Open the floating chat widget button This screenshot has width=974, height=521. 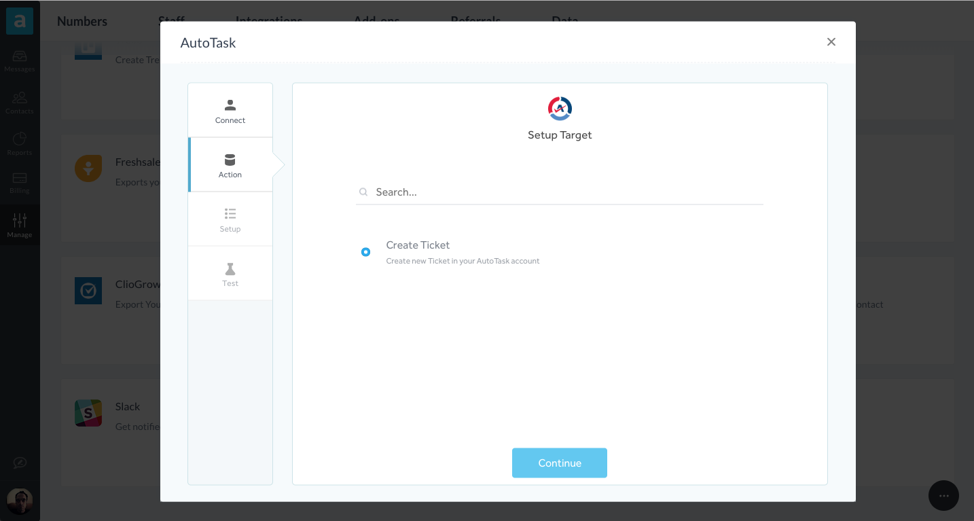pyautogui.click(x=943, y=495)
